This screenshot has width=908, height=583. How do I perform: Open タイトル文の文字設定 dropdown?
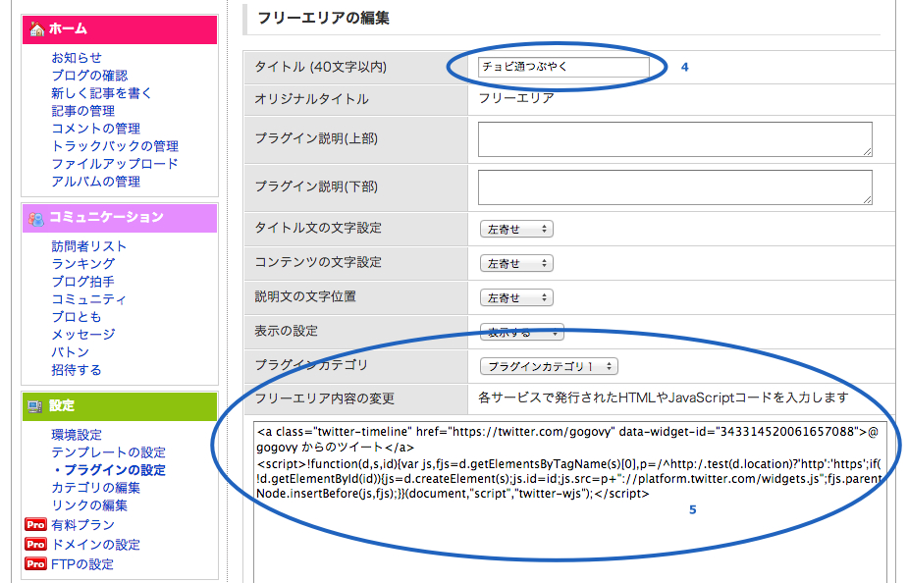[x=516, y=230]
